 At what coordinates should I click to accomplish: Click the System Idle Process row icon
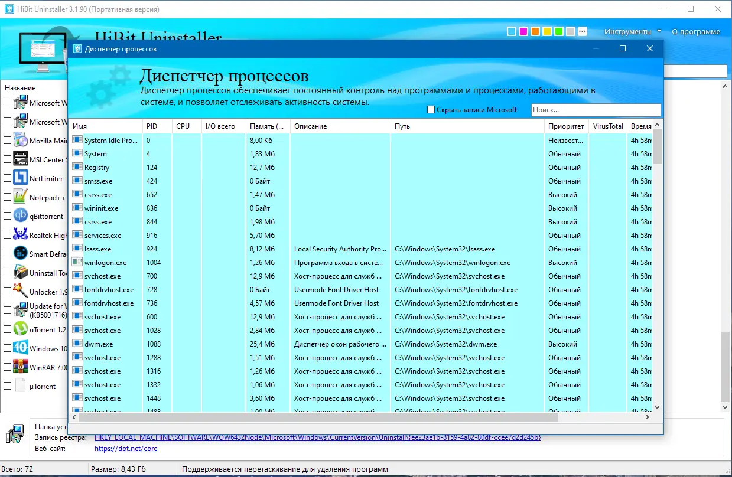coord(77,140)
